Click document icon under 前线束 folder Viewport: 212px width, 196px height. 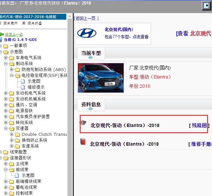pyautogui.click(x=17, y=175)
